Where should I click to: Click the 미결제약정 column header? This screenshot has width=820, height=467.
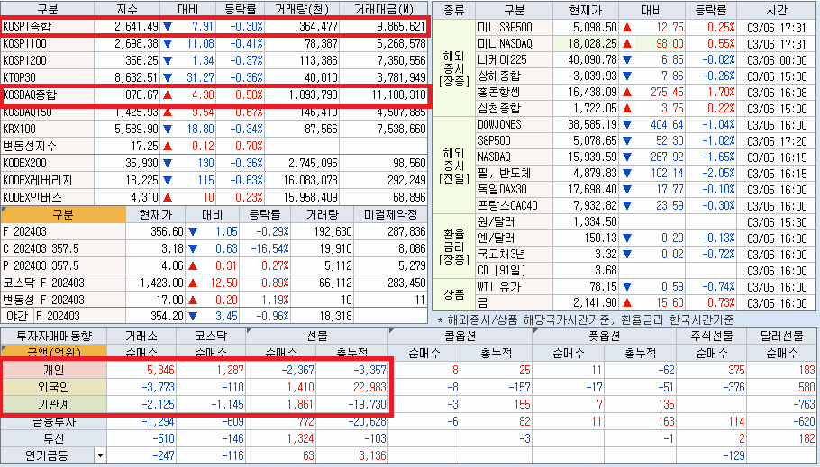(390, 214)
